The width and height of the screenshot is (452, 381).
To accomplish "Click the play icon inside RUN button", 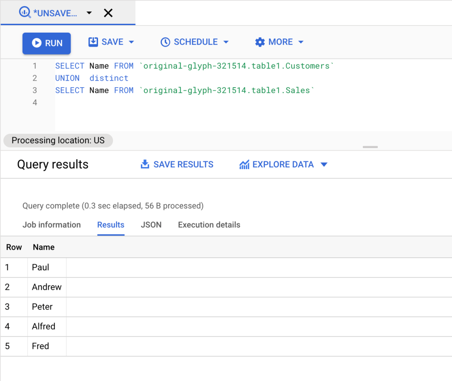I will click(37, 43).
